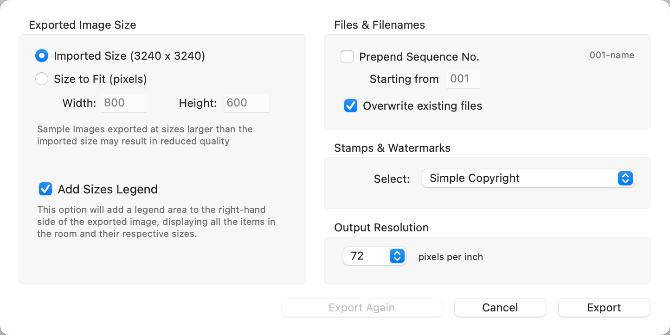Enable the Prepend Sequence No. checkbox
Screen dimensions: 670x335
coord(347,57)
